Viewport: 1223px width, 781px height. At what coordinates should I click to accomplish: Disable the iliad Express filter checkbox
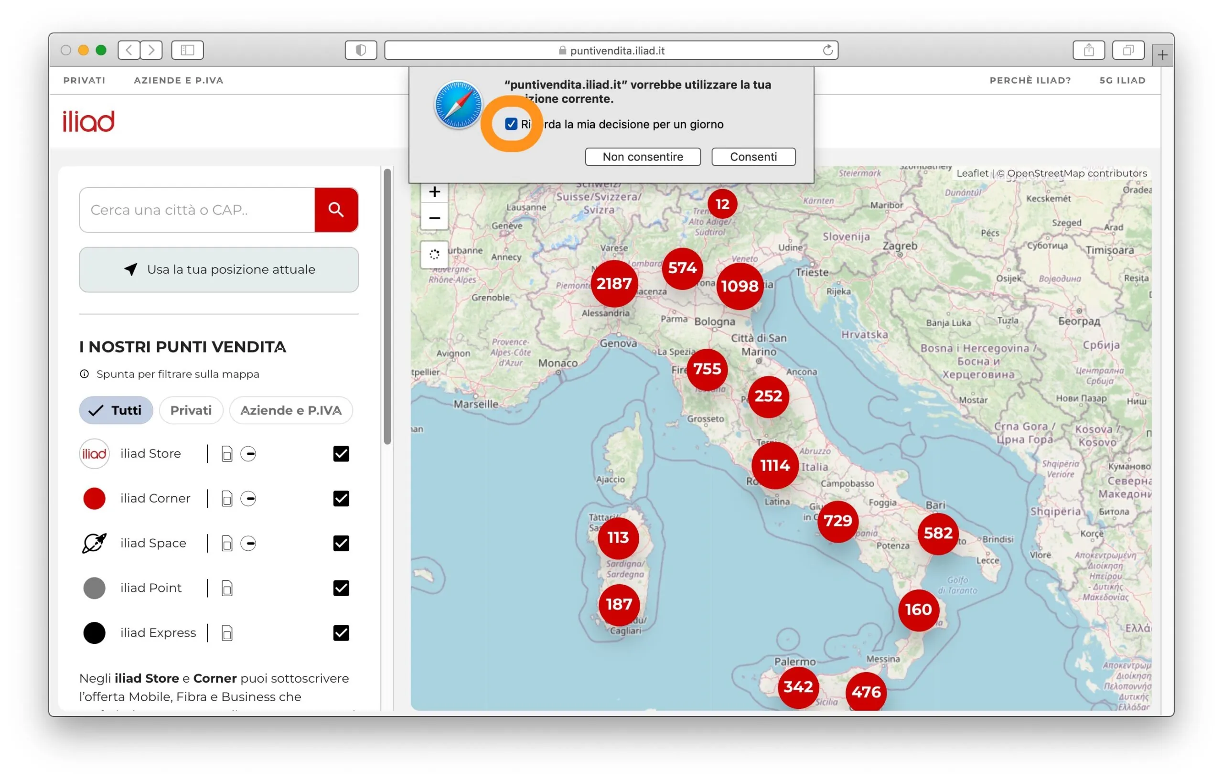[341, 633]
